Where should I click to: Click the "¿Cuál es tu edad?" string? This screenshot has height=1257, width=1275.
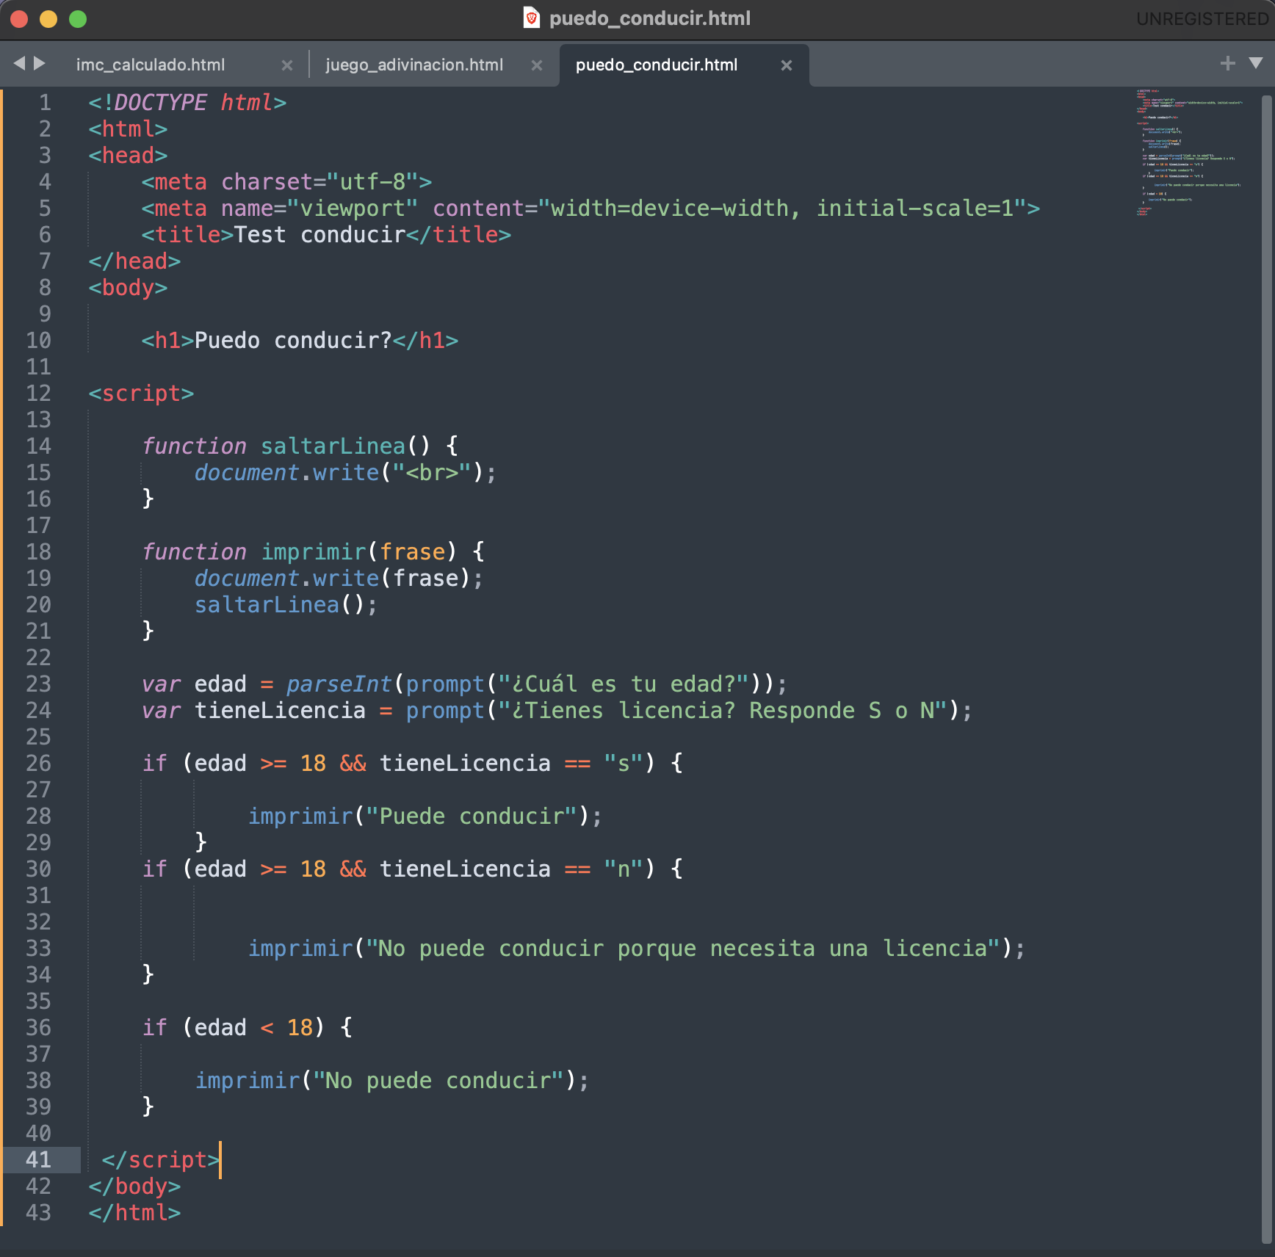pyautogui.click(x=624, y=684)
